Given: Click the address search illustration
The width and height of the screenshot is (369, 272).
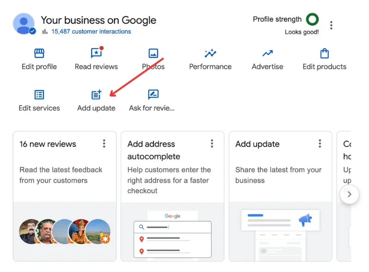Looking at the screenshot, I should (173, 236).
